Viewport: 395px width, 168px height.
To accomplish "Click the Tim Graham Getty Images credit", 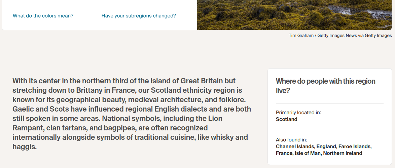I will click(x=340, y=35).
